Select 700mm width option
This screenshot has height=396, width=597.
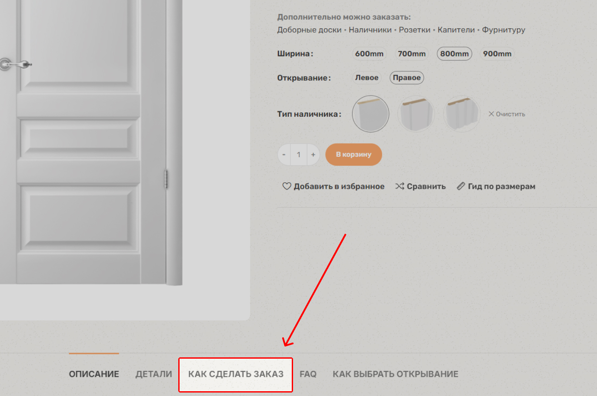pyautogui.click(x=412, y=54)
